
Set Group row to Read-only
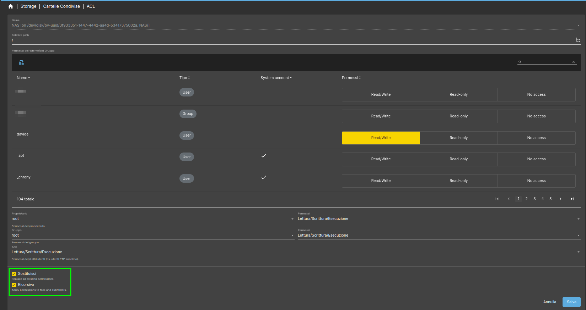[x=459, y=116]
